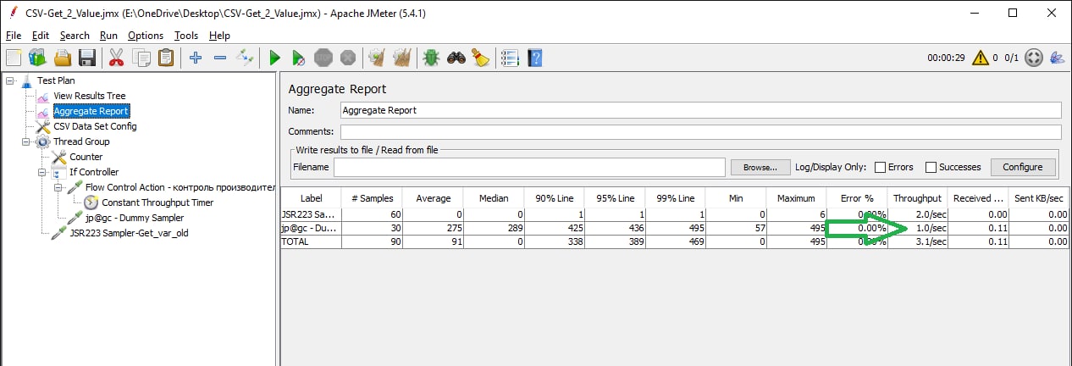Screen dimensions: 1072x366
Task: Collapse the If Controller node
Action: 41,172
